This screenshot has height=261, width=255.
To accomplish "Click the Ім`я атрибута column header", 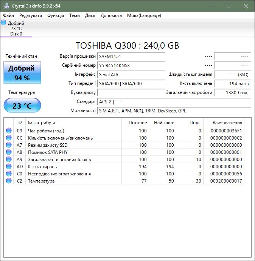I will click(x=73, y=123).
